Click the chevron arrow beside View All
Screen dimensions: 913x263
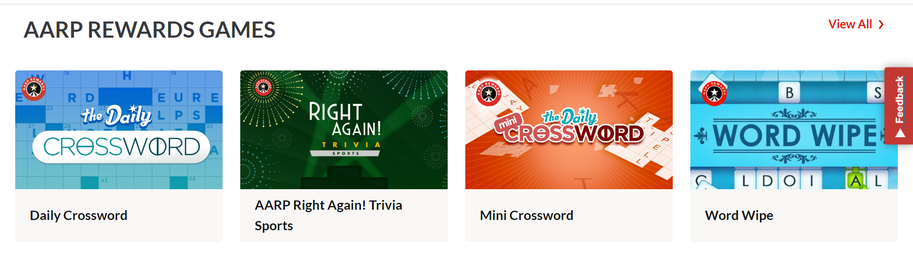881,24
